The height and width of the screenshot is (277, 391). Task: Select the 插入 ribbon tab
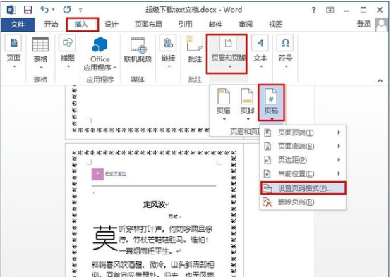point(82,25)
